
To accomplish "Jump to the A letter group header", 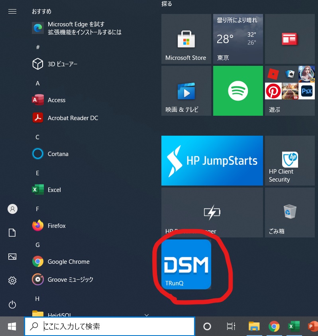I will tap(38, 83).
